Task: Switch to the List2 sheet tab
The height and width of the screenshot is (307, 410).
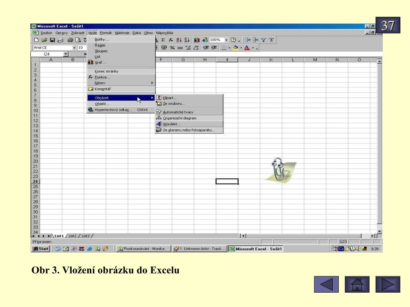Action: click(72, 236)
